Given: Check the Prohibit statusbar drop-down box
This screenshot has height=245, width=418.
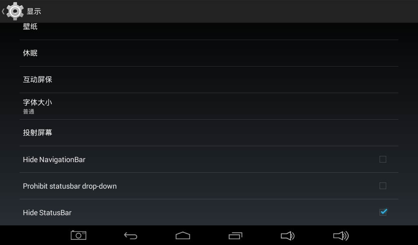Looking at the screenshot, I should (383, 186).
